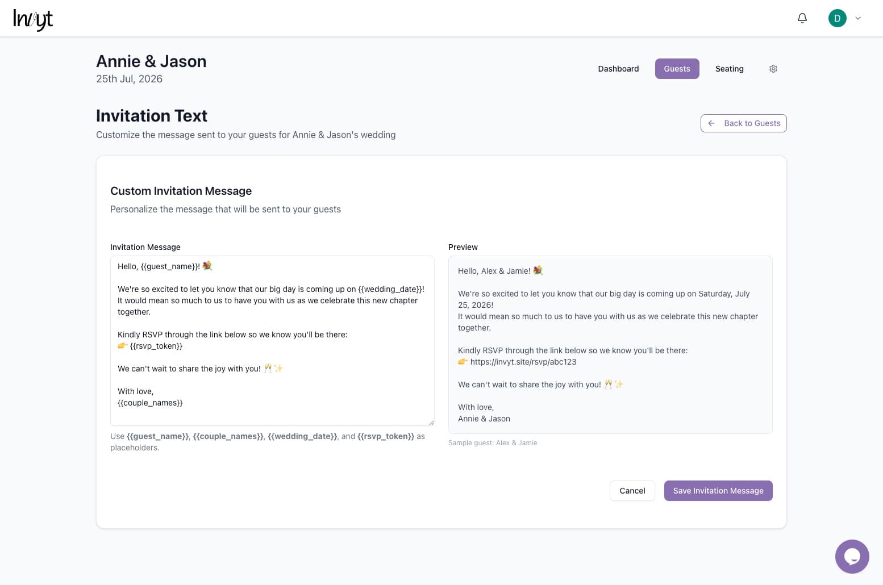The width and height of the screenshot is (883, 585).
Task: Open the Seating tab
Action: 730,69
